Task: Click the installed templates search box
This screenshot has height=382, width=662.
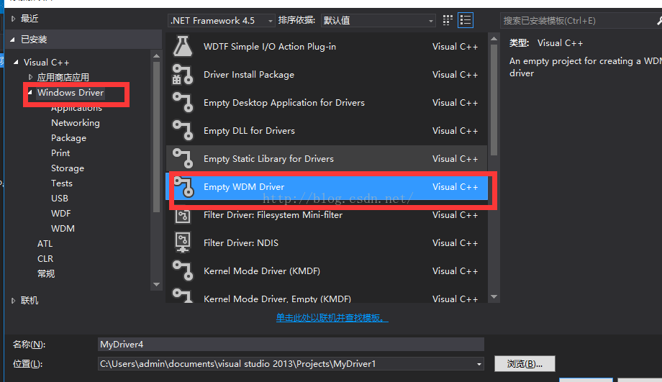Action: (578, 20)
